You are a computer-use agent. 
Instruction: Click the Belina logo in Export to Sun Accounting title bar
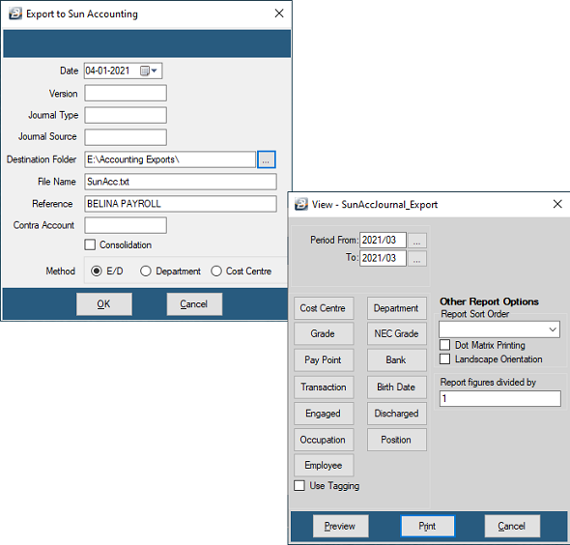[x=14, y=14]
